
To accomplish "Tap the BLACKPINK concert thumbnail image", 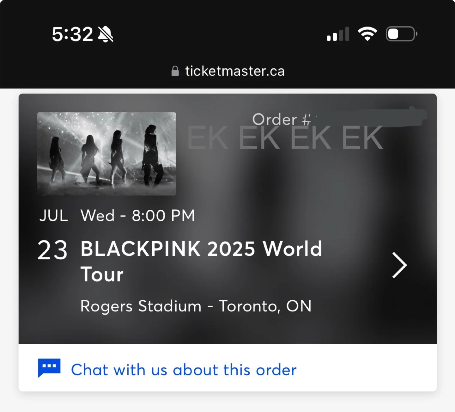I will click(106, 154).
